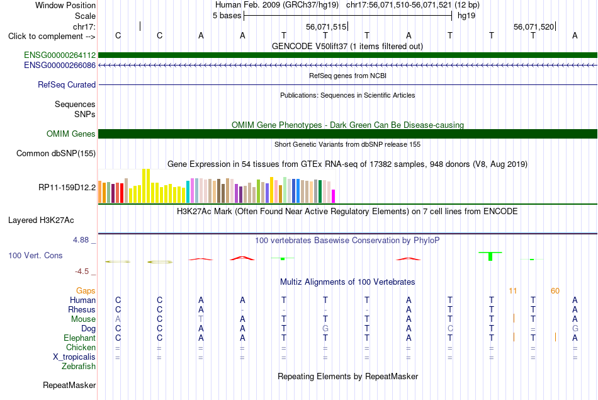Image resolution: width=598 pixels, height=400 pixels.
Task: Click the 56,071,520 position marker
Action: tap(534, 26)
